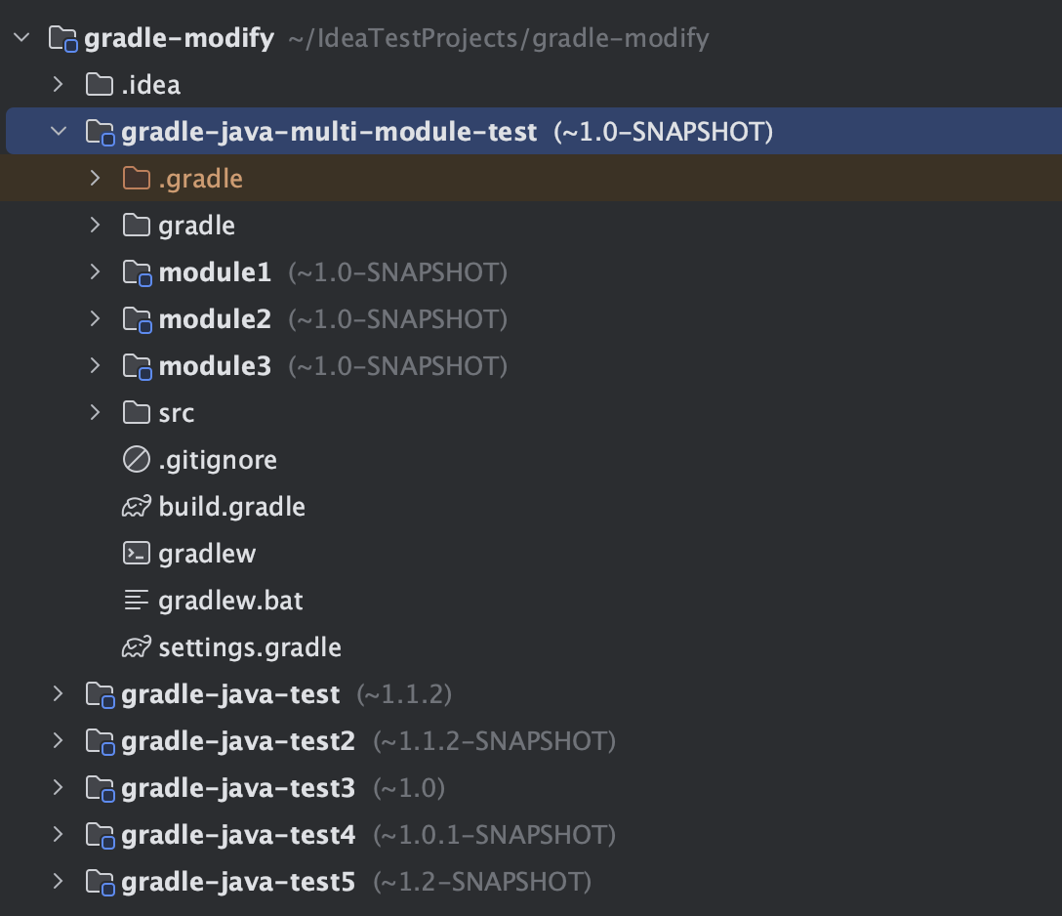Collapse the gradle-modify root project
Image resolution: width=1062 pixels, height=916 pixels.
21,38
